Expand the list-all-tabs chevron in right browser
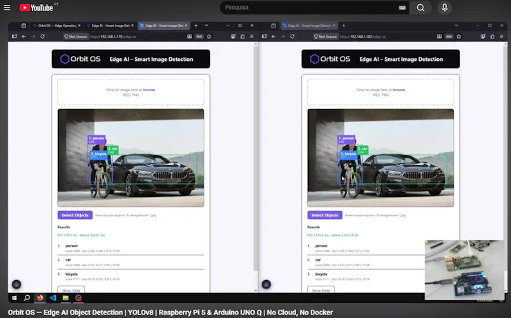 click(x=456, y=26)
